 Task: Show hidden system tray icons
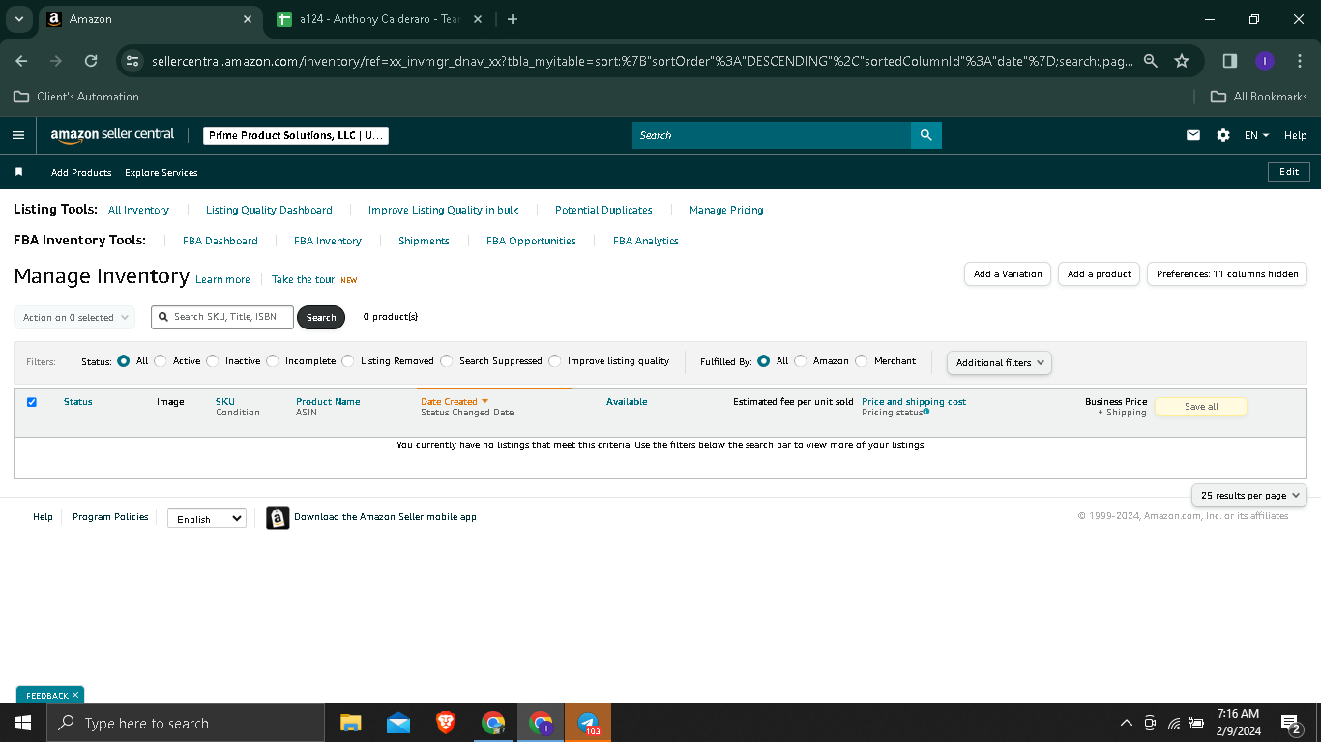coord(1126,723)
